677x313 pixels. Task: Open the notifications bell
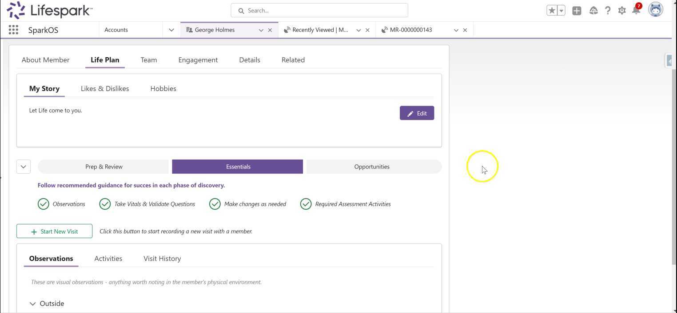pyautogui.click(x=636, y=11)
